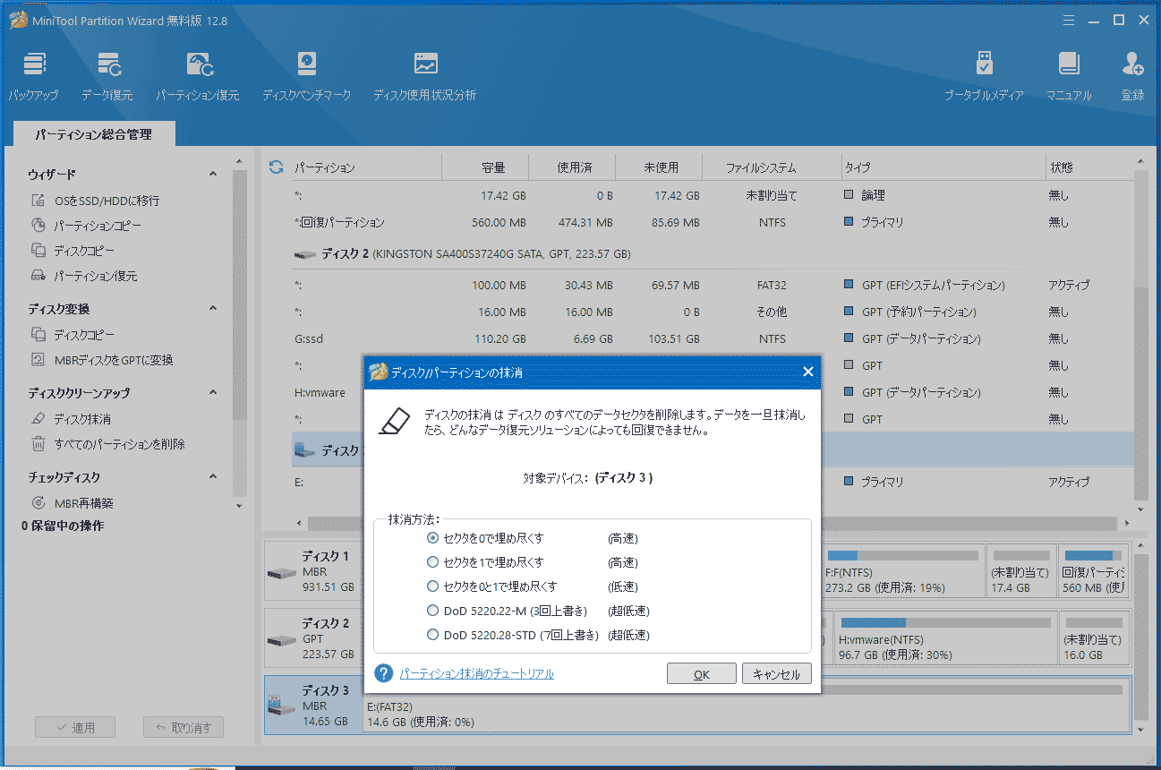1161x770 pixels.
Task: Open the マニュアル manual
Action: coord(1069,76)
